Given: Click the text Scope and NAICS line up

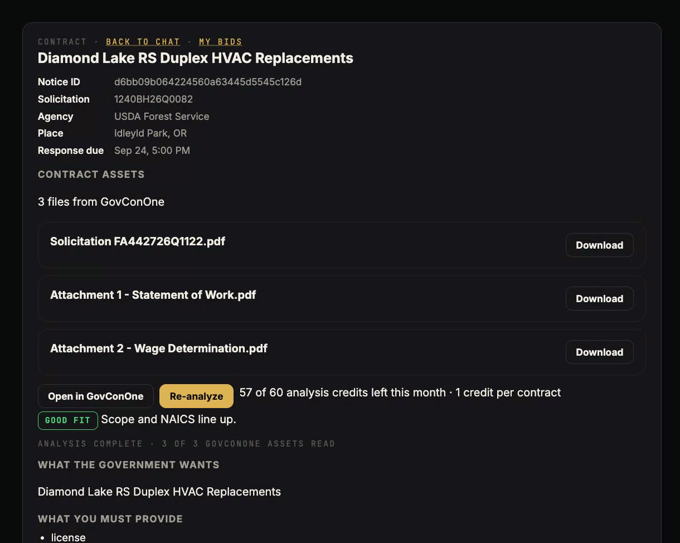Looking at the screenshot, I should (168, 419).
